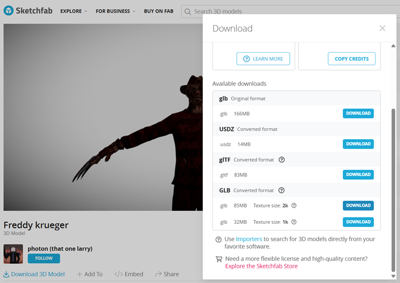The width and height of the screenshot is (400, 283).
Task: Click the Freddy krueger 3D viewer
Action: click(103, 117)
